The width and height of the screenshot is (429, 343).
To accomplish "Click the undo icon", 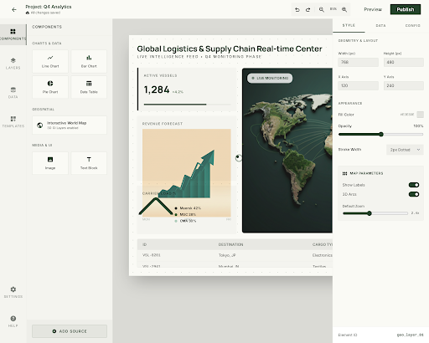I will (x=297, y=10).
